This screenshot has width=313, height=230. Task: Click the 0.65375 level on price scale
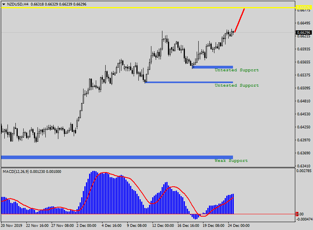[x=303, y=75]
